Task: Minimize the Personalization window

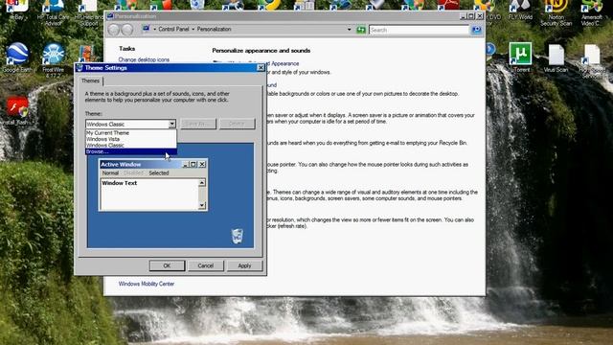Action: [464, 16]
